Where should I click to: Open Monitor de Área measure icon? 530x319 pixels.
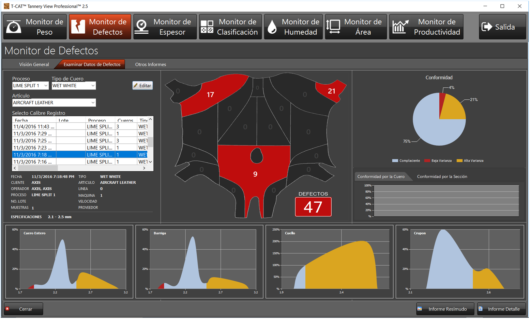(x=333, y=27)
